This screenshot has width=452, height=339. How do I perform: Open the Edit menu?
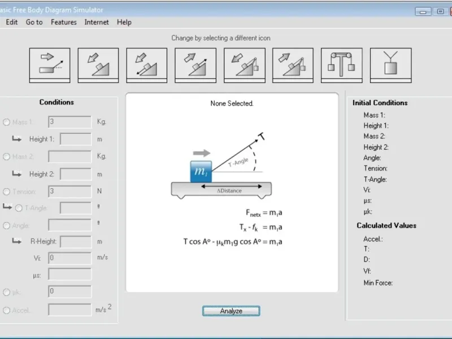(11, 22)
